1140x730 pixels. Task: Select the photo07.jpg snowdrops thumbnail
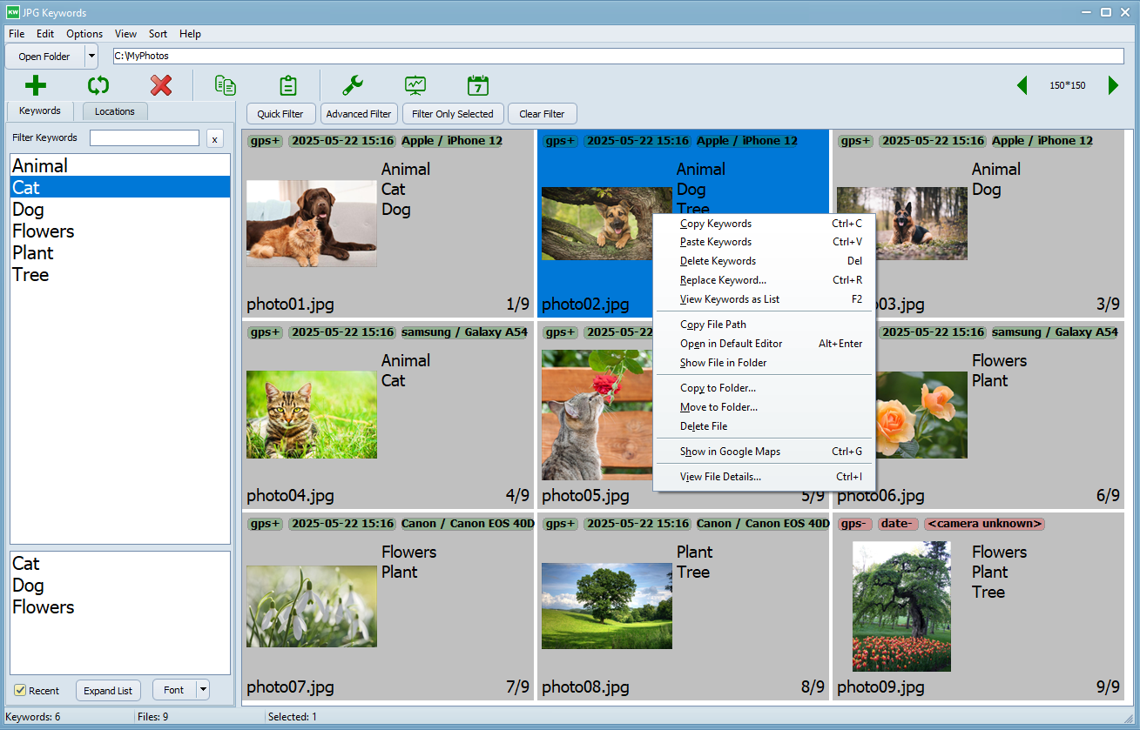click(x=312, y=606)
